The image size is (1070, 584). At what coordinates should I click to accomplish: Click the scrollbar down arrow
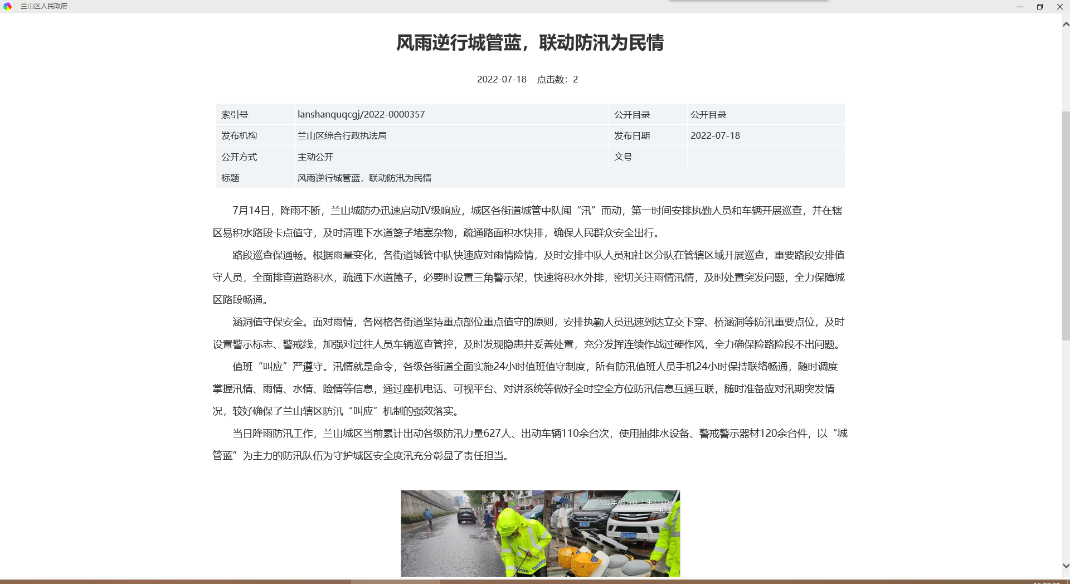(1066, 566)
